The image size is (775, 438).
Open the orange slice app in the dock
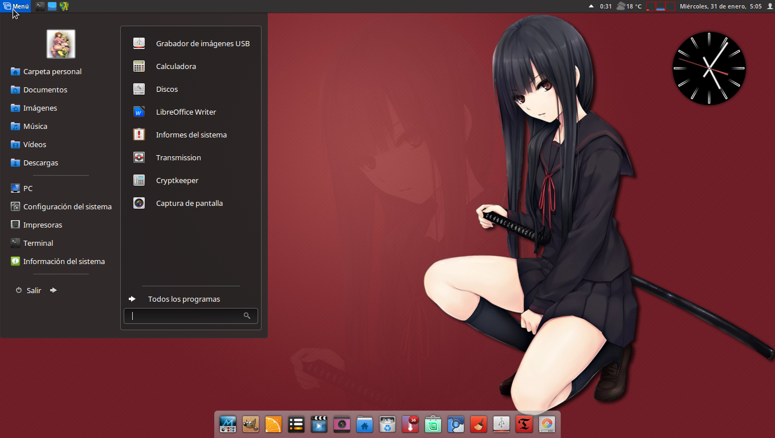pyautogui.click(x=274, y=424)
